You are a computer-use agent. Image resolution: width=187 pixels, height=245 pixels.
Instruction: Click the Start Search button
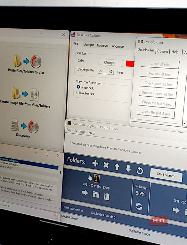[166, 175]
